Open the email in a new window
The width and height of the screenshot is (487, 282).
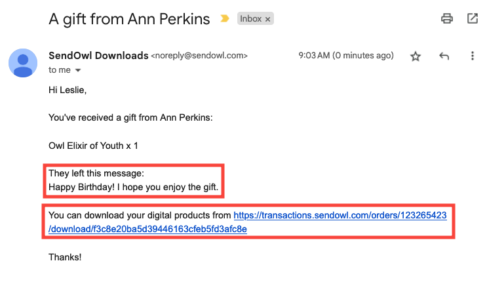tap(472, 18)
